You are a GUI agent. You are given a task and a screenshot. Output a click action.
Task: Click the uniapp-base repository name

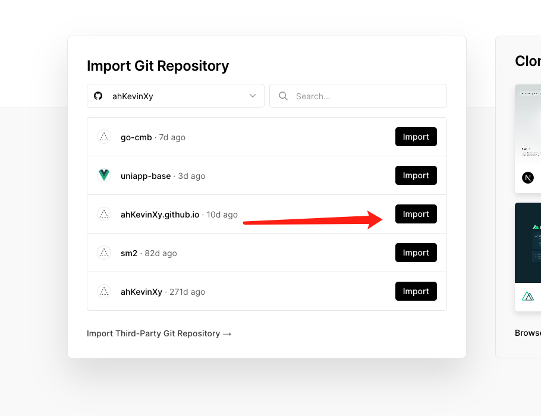[x=146, y=176]
